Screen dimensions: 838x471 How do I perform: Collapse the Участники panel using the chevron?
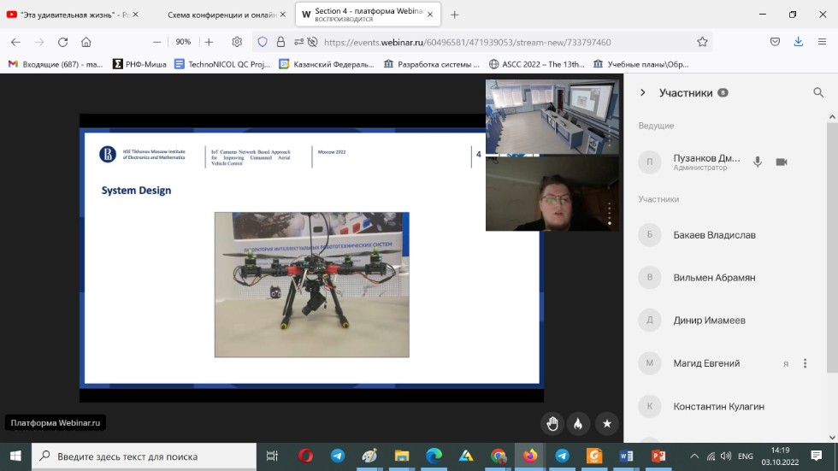[x=643, y=93]
